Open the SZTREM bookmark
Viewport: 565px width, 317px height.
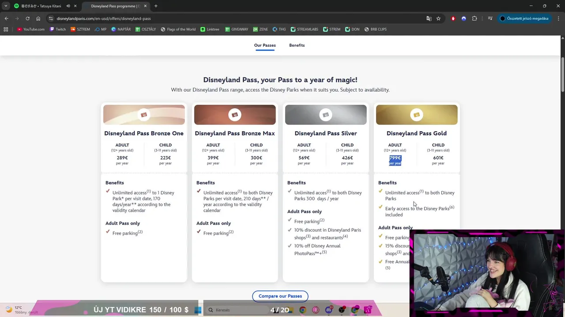80,29
